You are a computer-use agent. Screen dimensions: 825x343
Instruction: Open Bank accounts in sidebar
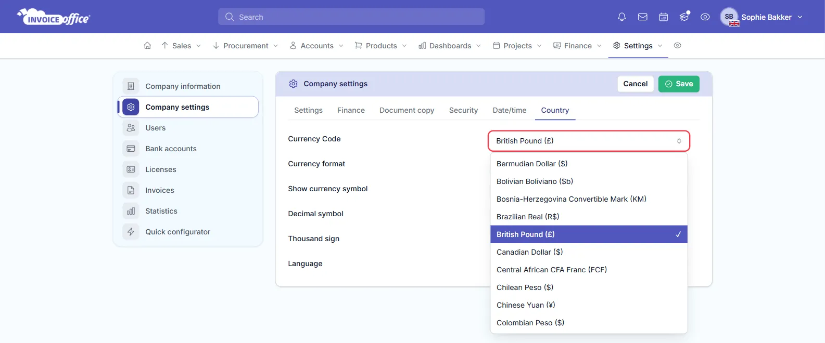click(x=188, y=149)
